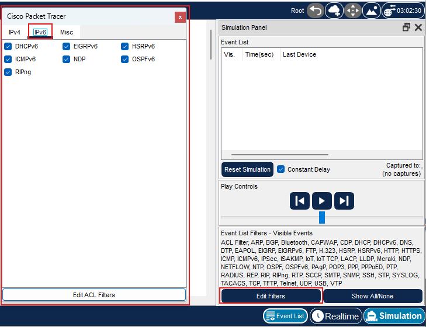
Task: Click the workspace vertical scrollbar
Action: pos(211,44)
